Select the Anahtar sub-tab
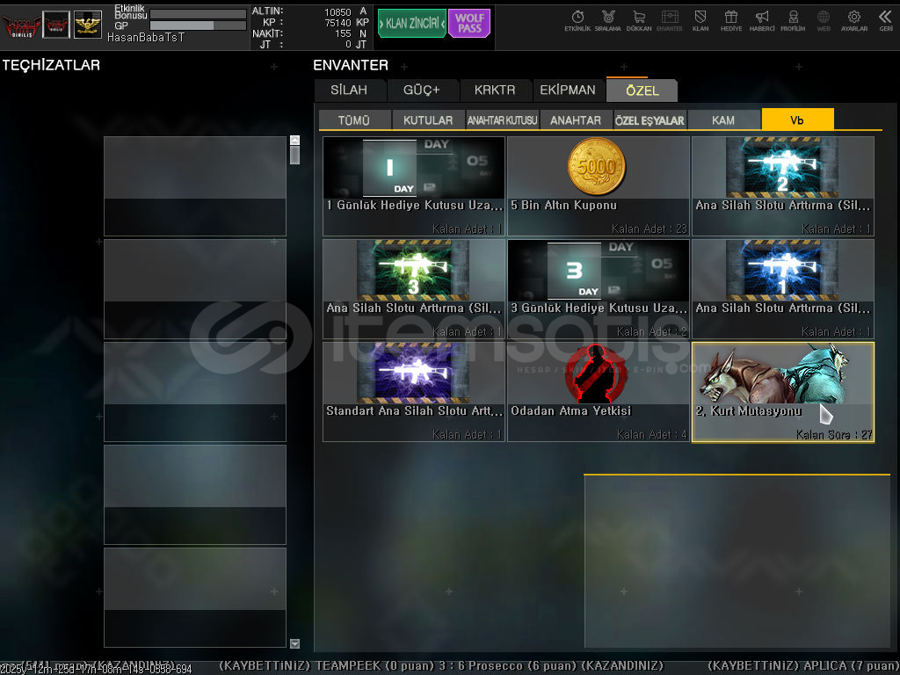900x675 pixels. (x=576, y=120)
